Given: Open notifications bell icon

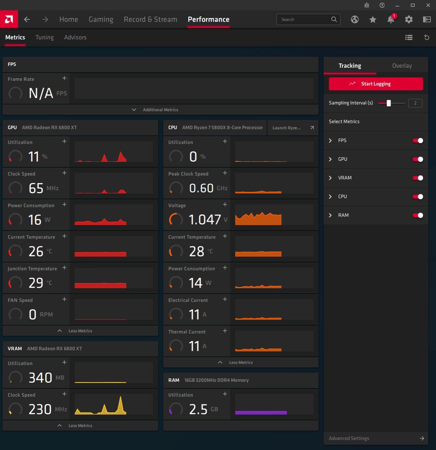Looking at the screenshot, I should point(390,20).
